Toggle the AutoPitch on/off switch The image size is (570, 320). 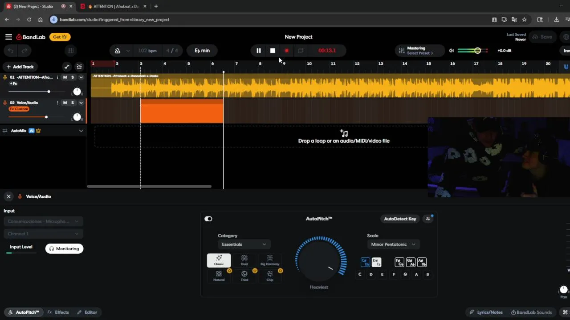[x=208, y=219]
